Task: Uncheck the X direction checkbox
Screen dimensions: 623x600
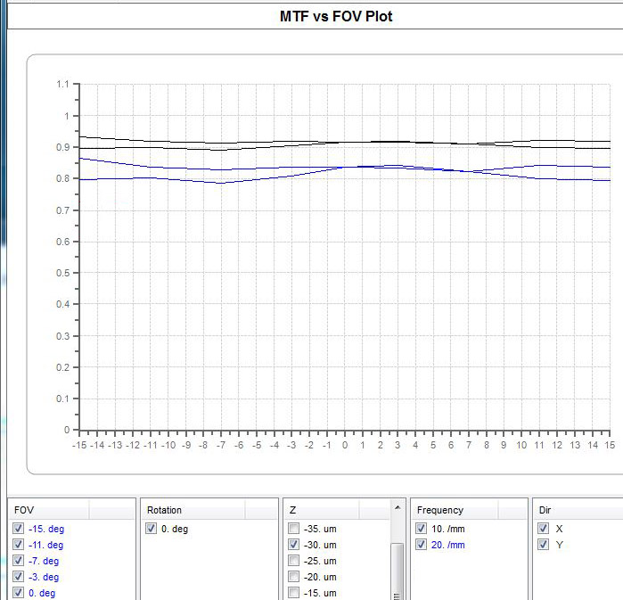Action: (x=543, y=529)
